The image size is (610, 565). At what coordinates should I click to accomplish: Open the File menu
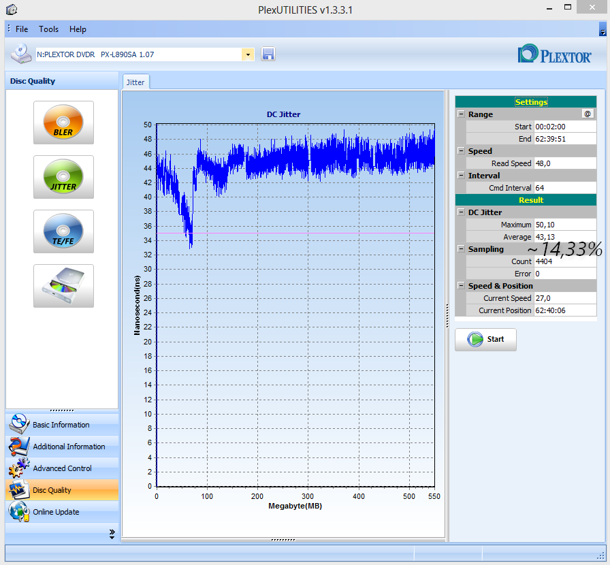[x=22, y=29]
